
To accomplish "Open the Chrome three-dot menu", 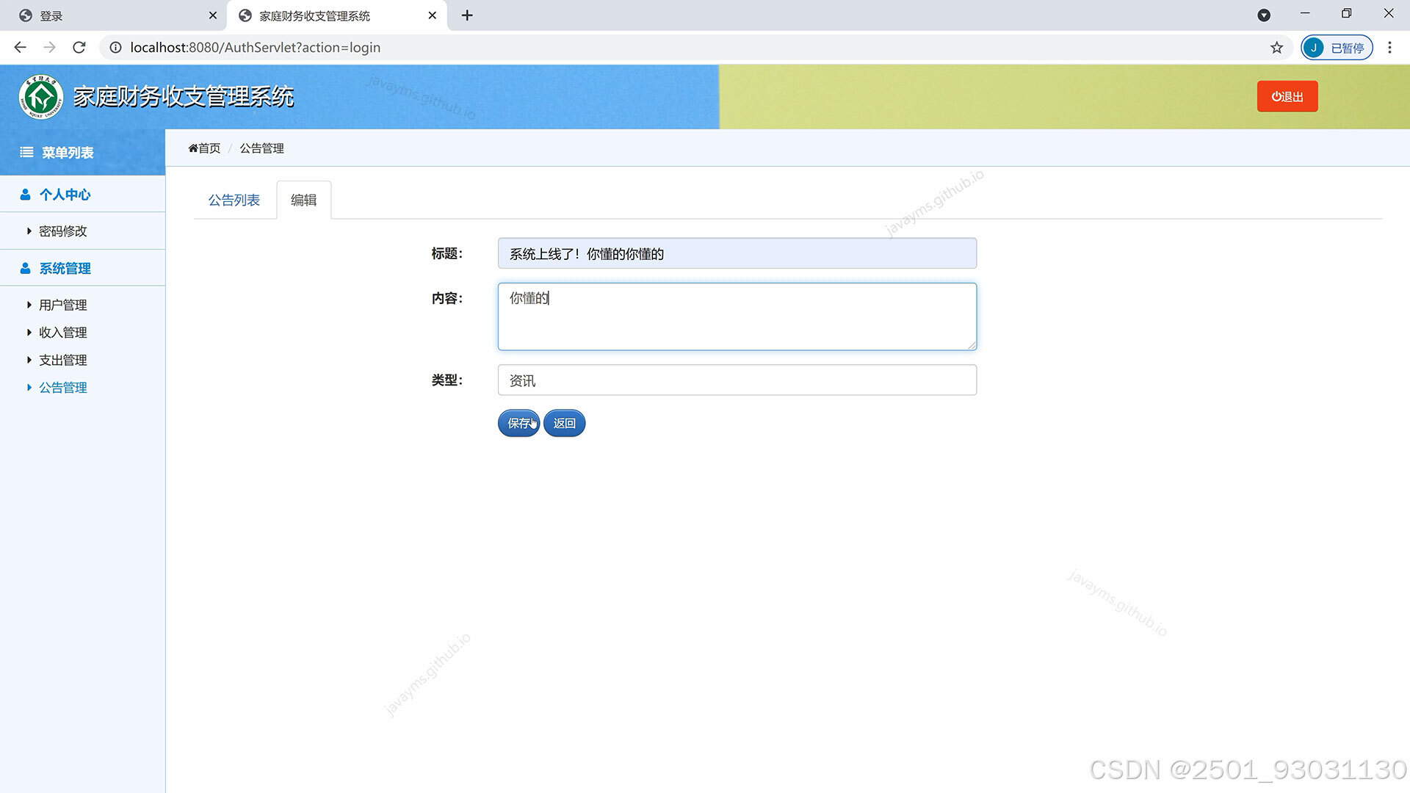I will tap(1389, 47).
